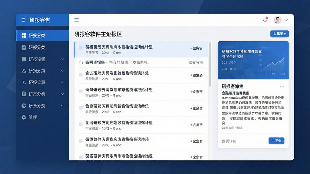Click the plus tag in the highlighted first row
This screenshot has width=310, height=174.
196,48
